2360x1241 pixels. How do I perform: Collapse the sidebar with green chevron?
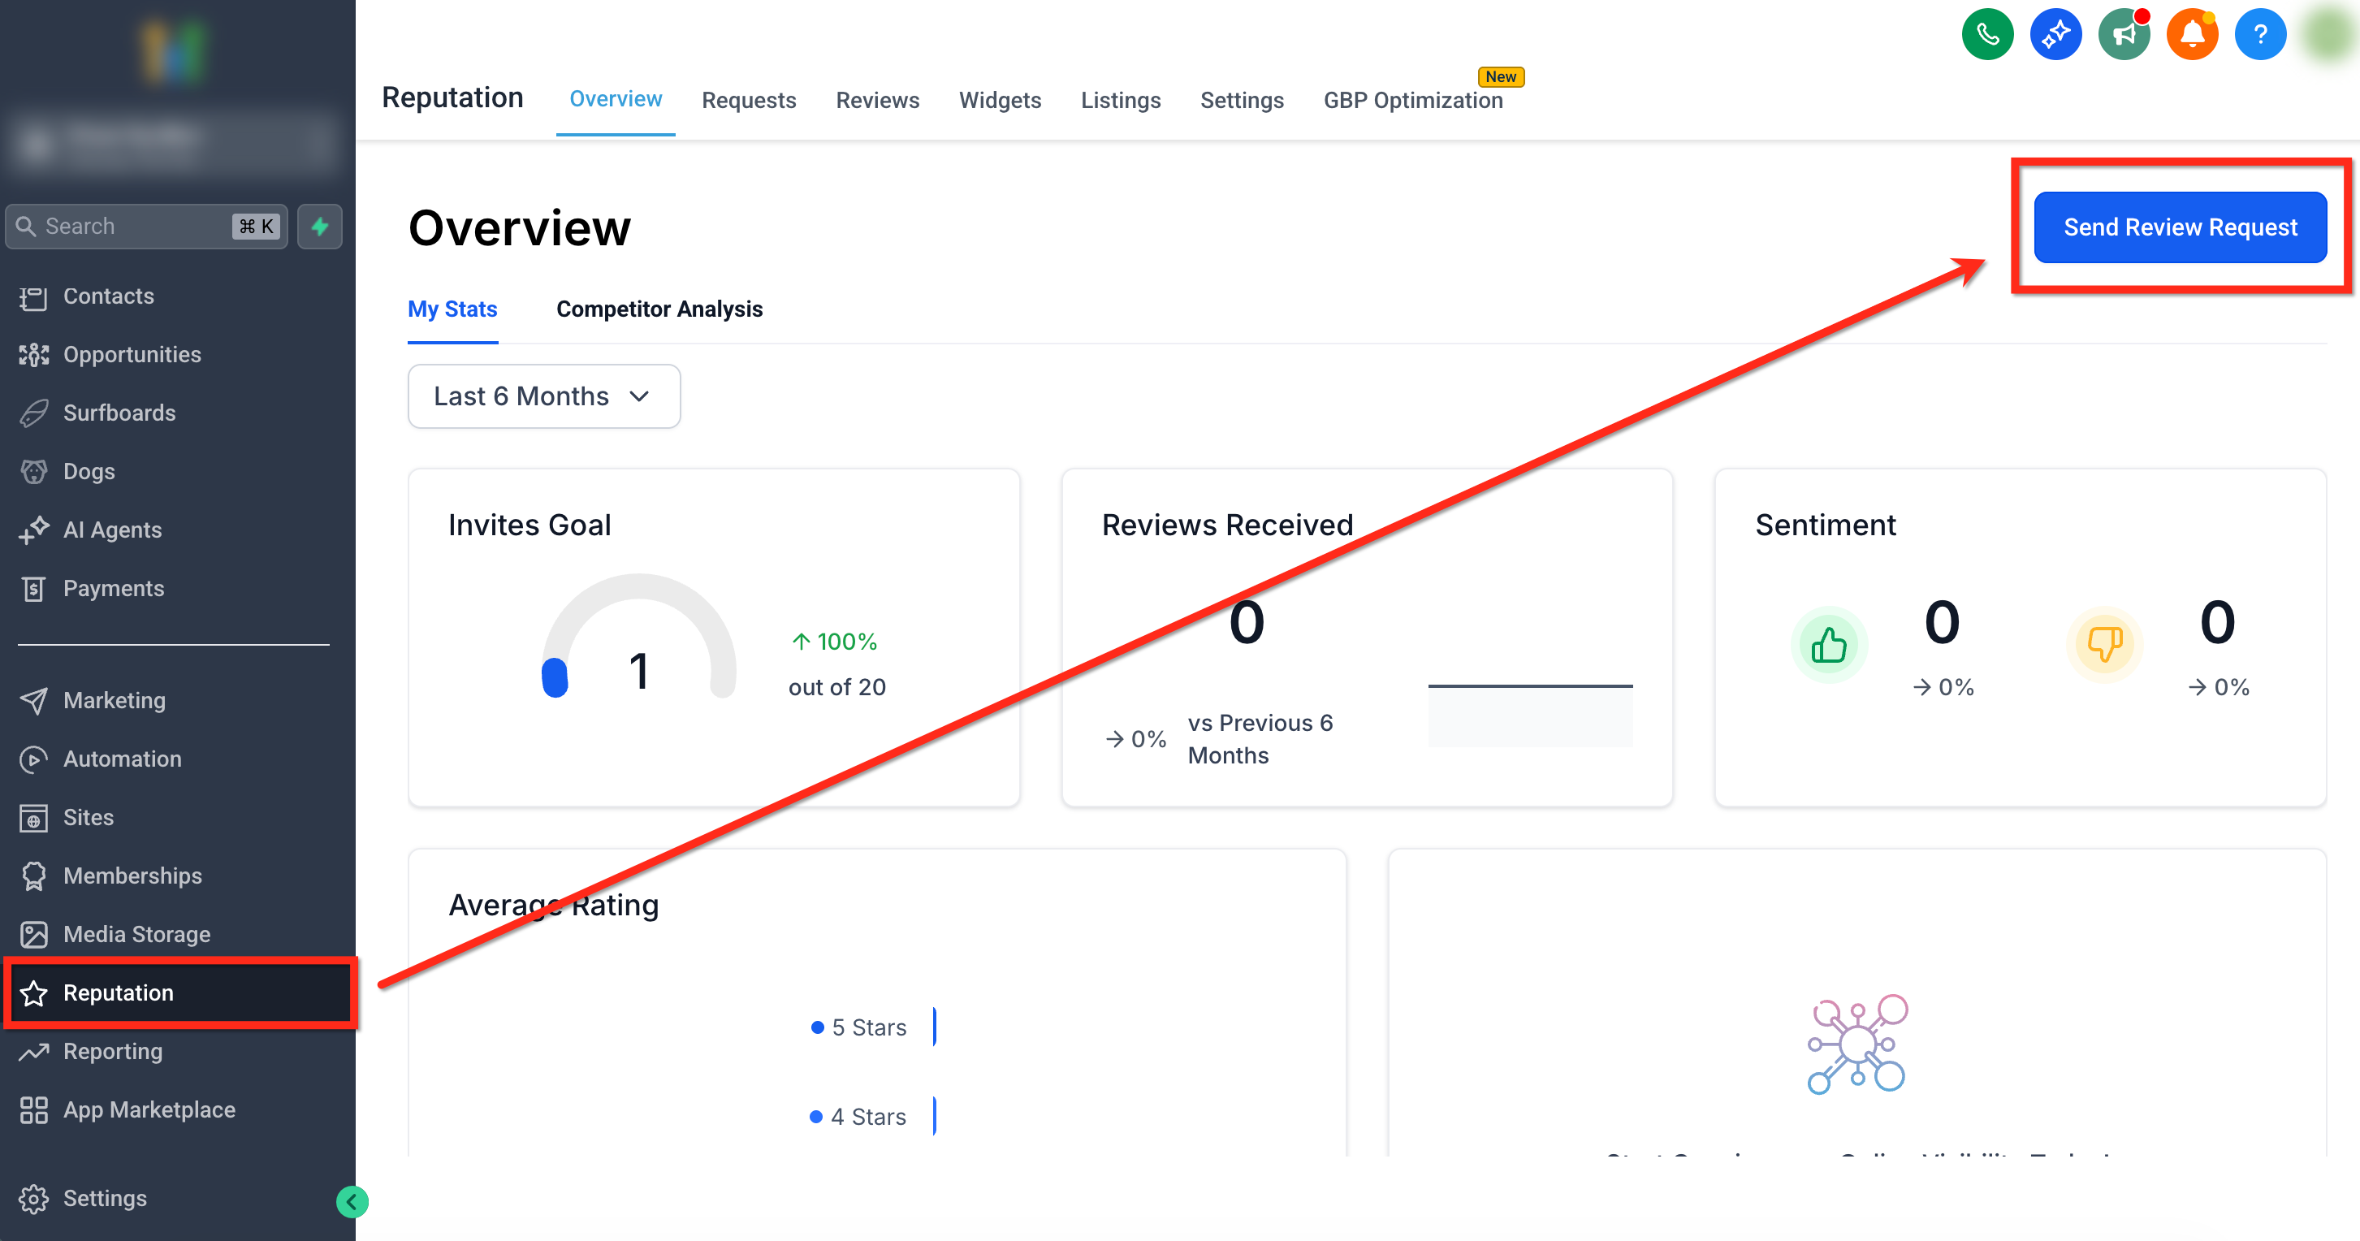point(352,1201)
